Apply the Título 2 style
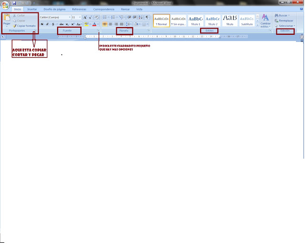 213,20
